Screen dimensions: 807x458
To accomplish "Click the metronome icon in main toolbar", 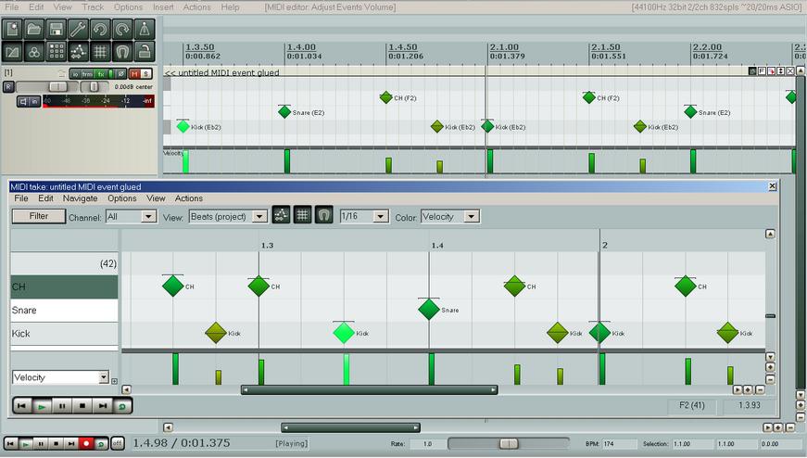I will pyautogui.click(x=144, y=29).
